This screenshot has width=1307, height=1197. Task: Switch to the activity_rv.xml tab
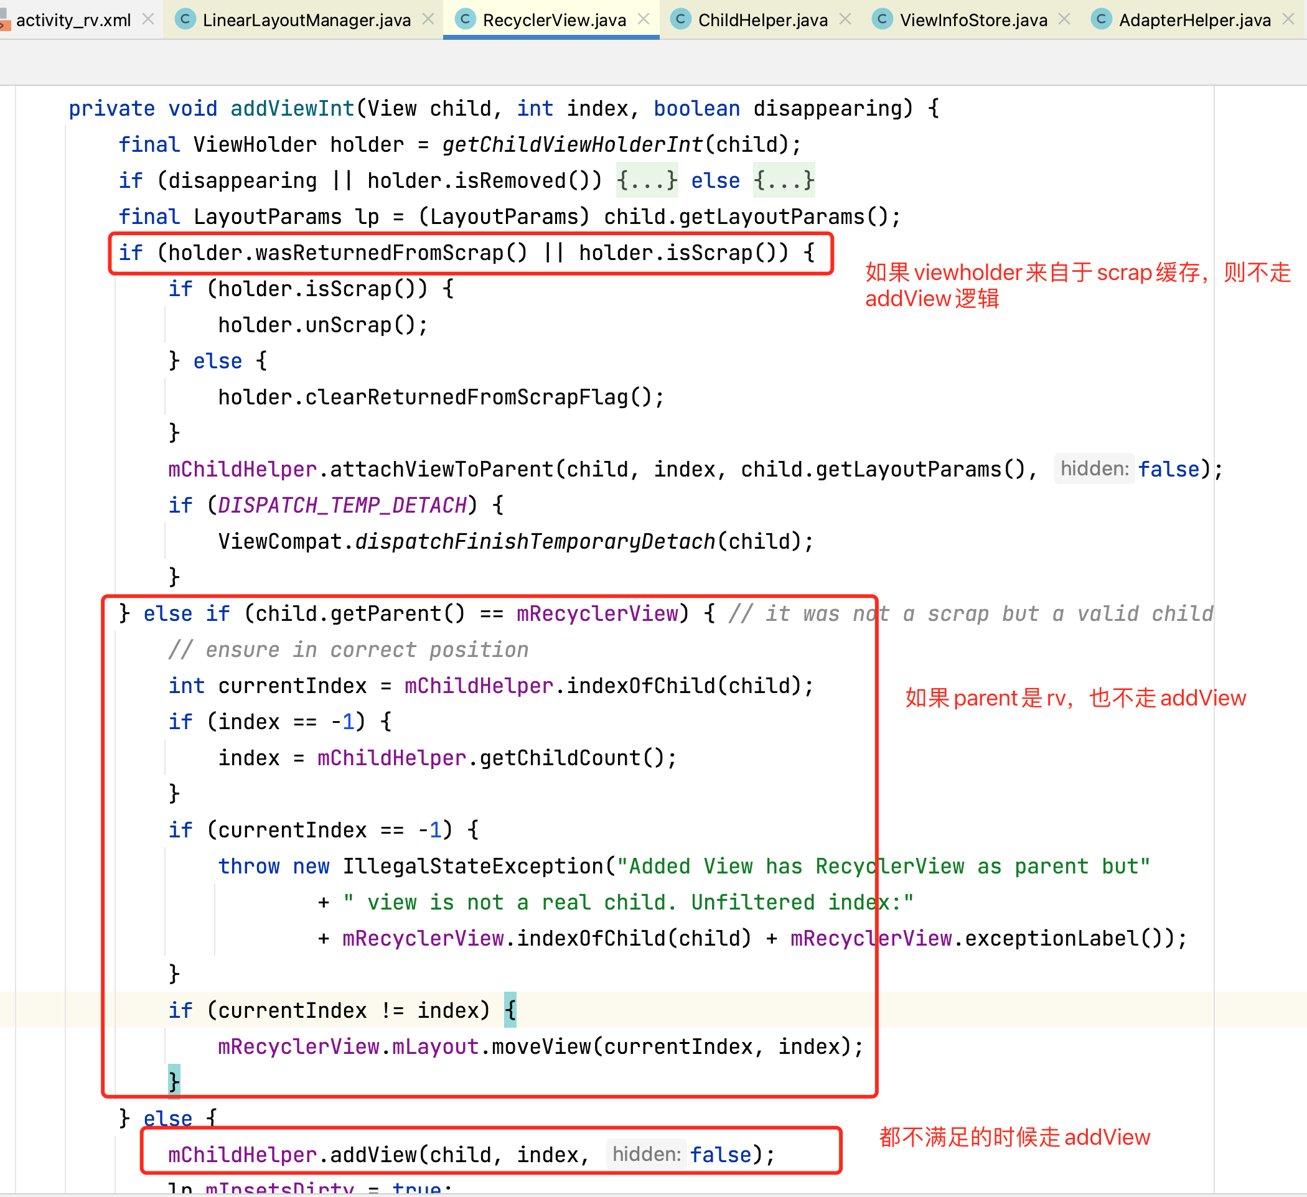click(73, 20)
